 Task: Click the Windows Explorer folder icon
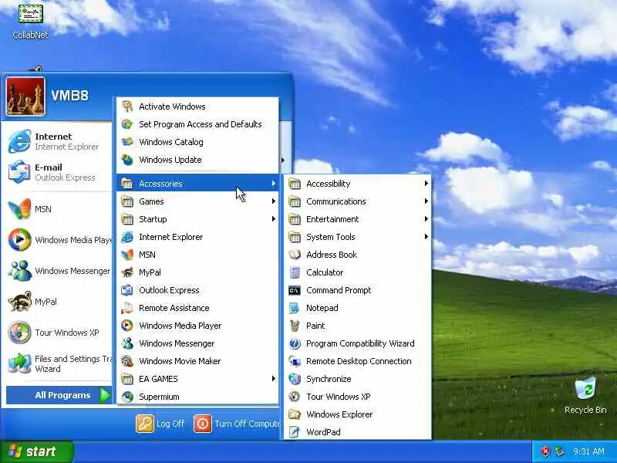[295, 414]
